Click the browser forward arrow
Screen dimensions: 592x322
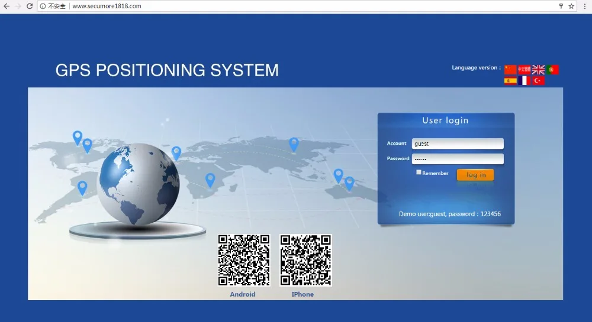tap(18, 6)
